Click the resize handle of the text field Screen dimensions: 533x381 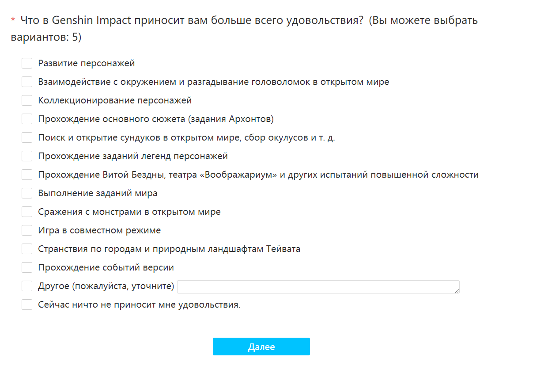pyautogui.click(x=457, y=290)
